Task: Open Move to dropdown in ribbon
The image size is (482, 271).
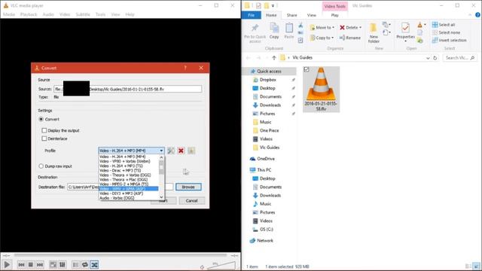Action: pyautogui.click(x=322, y=28)
